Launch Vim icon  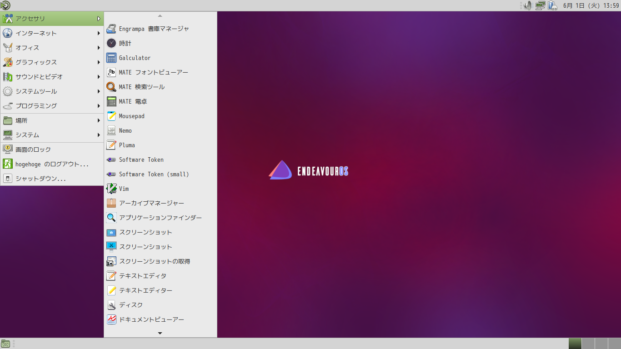pyautogui.click(x=111, y=189)
